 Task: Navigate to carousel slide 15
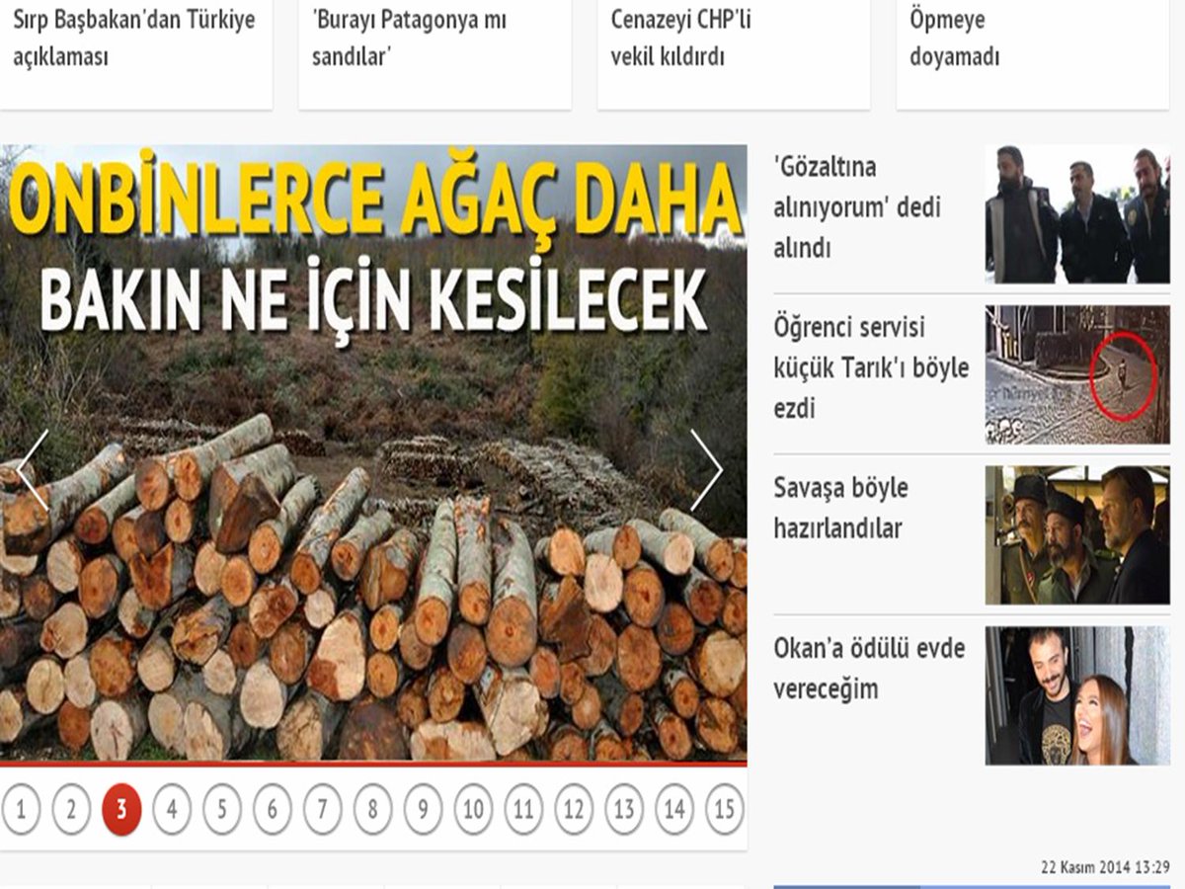click(725, 811)
